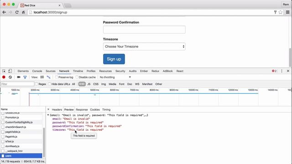The width and height of the screenshot is (292, 164).
Task: Open the Choose Your Timezone dropdown
Action: [144, 46]
